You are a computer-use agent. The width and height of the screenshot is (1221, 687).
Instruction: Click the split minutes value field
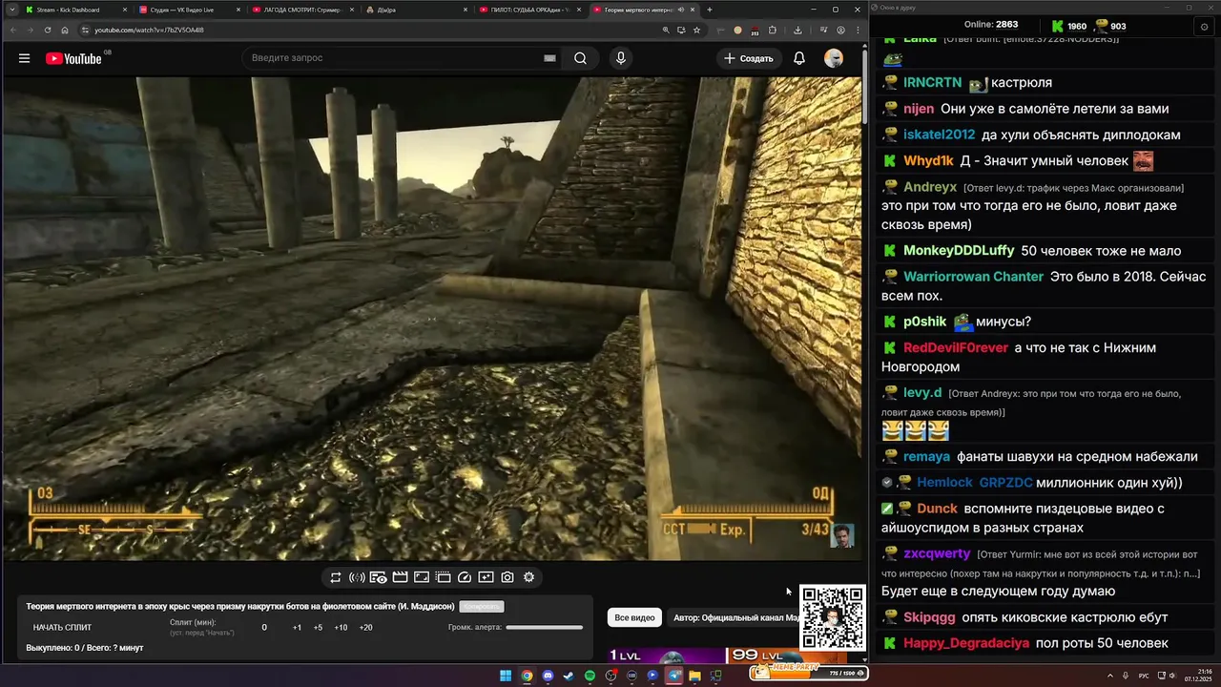coord(264,628)
